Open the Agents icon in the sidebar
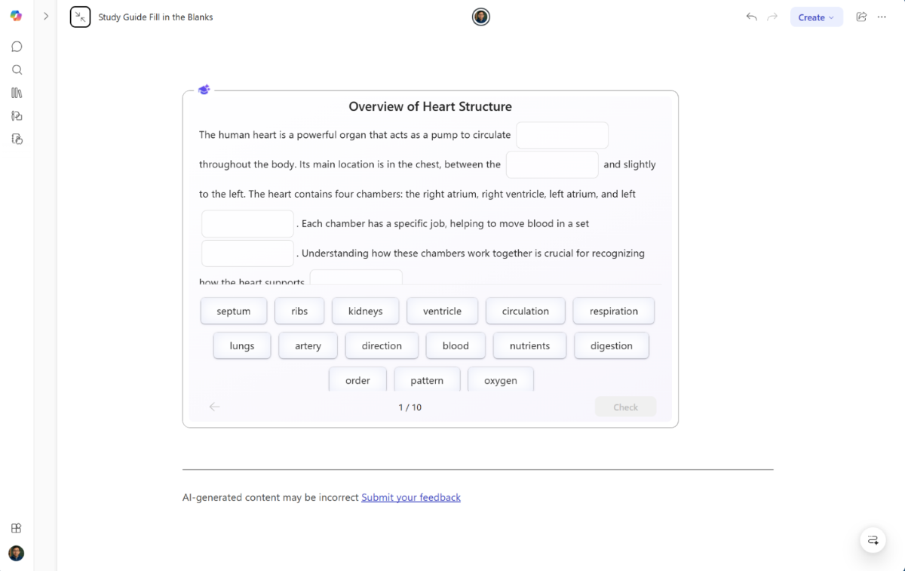The height and width of the screenshot is (571, 905). (17, 116)
